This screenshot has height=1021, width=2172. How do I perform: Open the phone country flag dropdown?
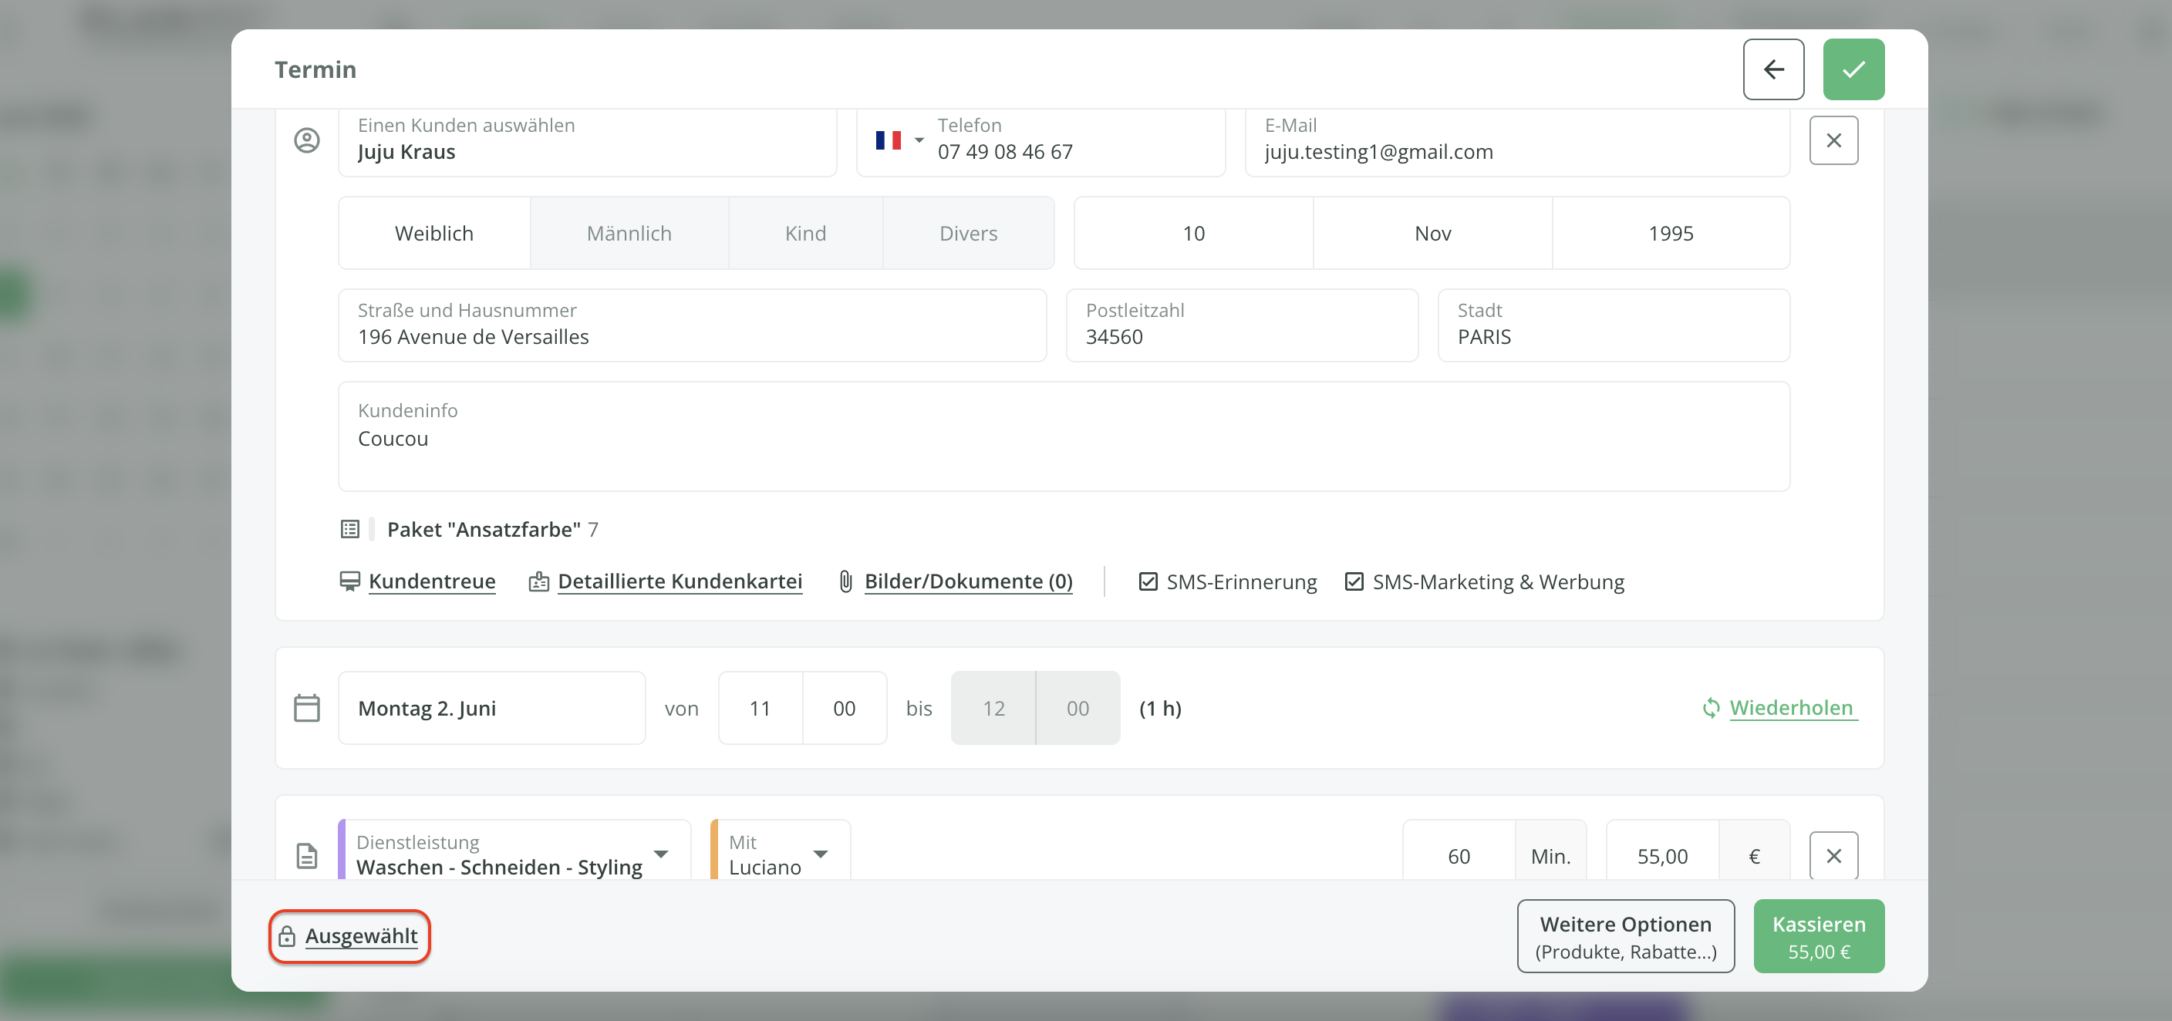[x=899, y=141]
